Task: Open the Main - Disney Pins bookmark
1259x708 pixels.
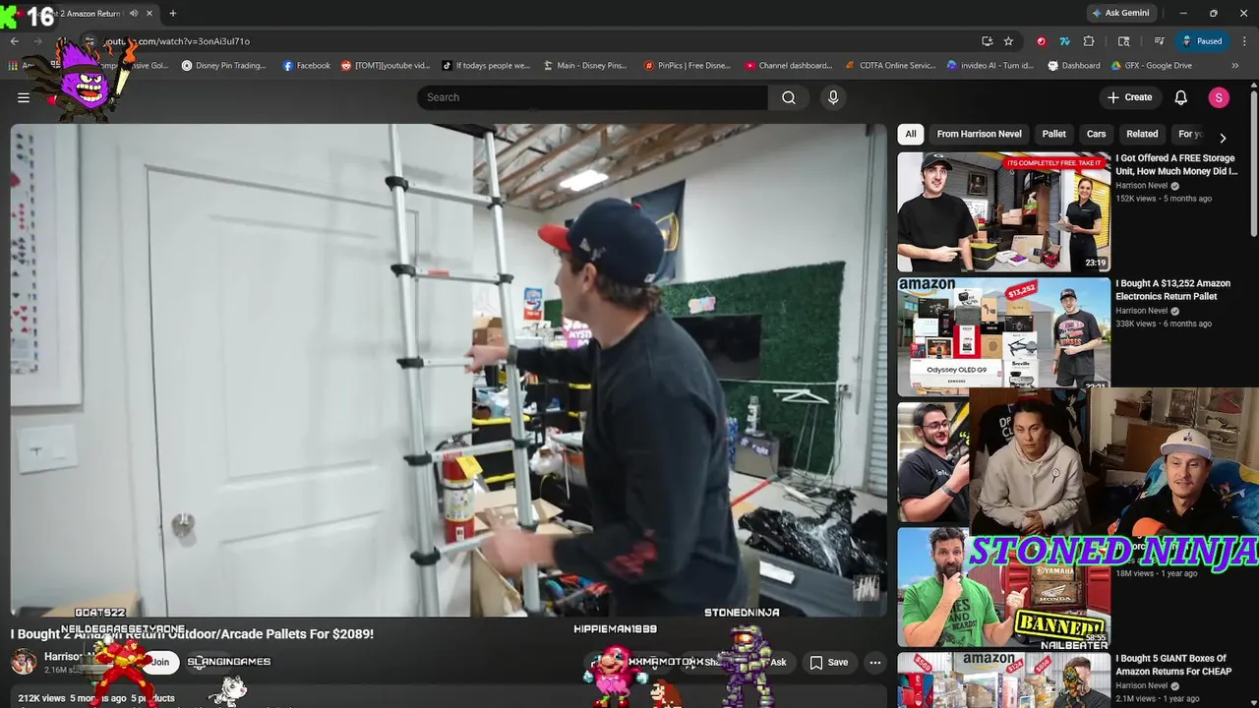Action: tap(586, 66)
